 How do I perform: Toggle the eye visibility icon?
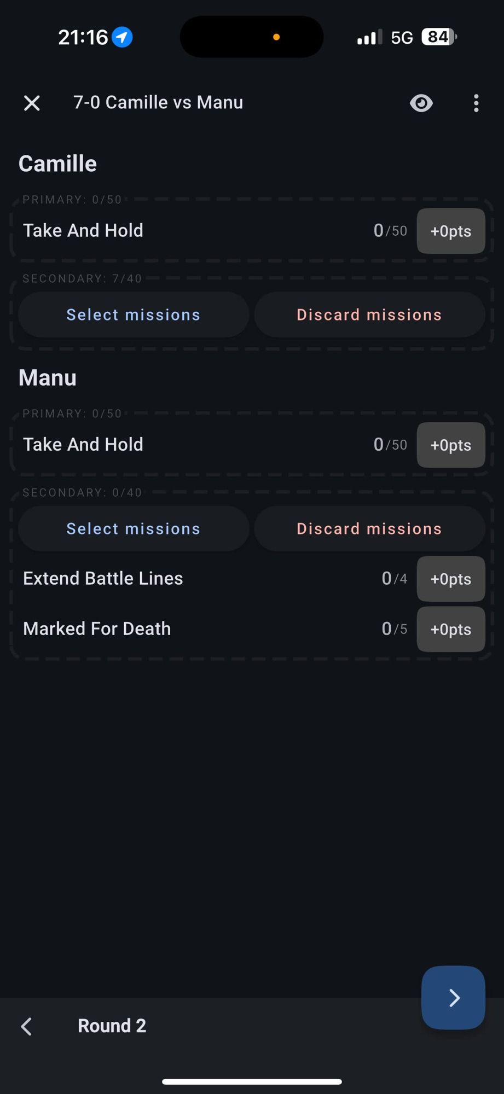(x=421, y=103)
